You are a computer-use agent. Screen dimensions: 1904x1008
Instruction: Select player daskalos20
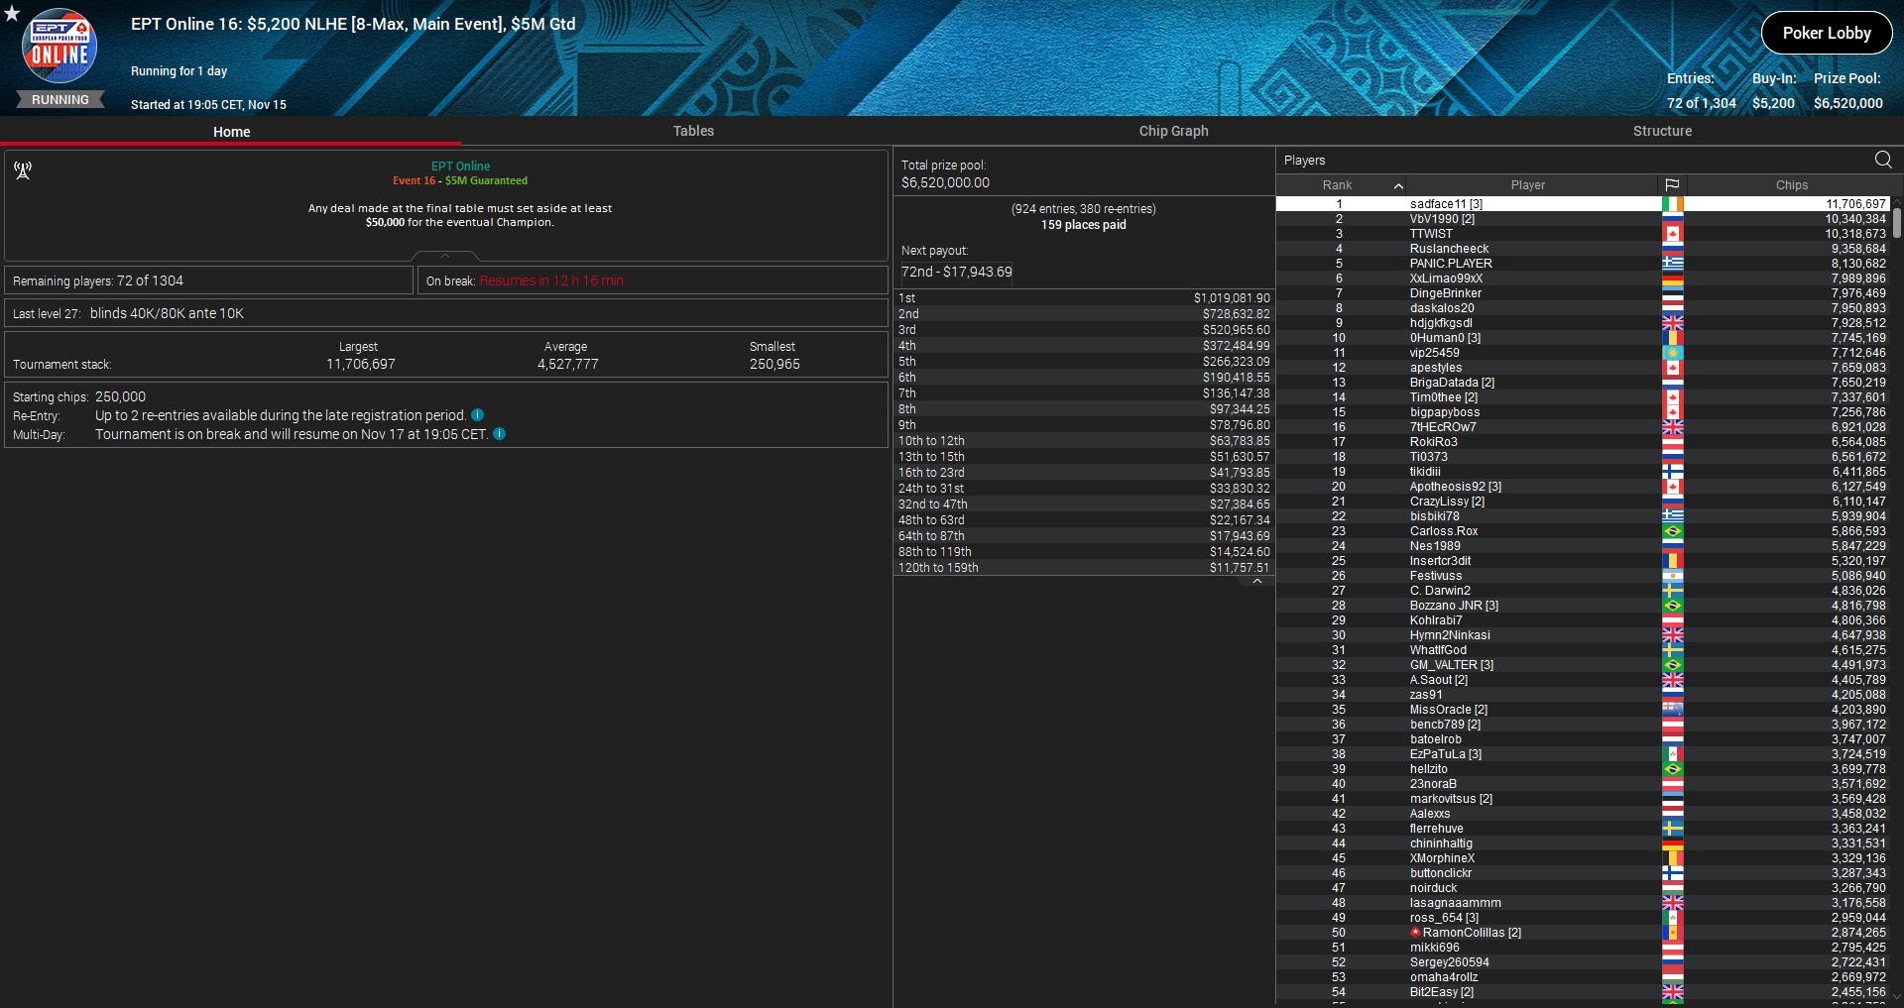pyautogui.click(x=1583, y=308)
